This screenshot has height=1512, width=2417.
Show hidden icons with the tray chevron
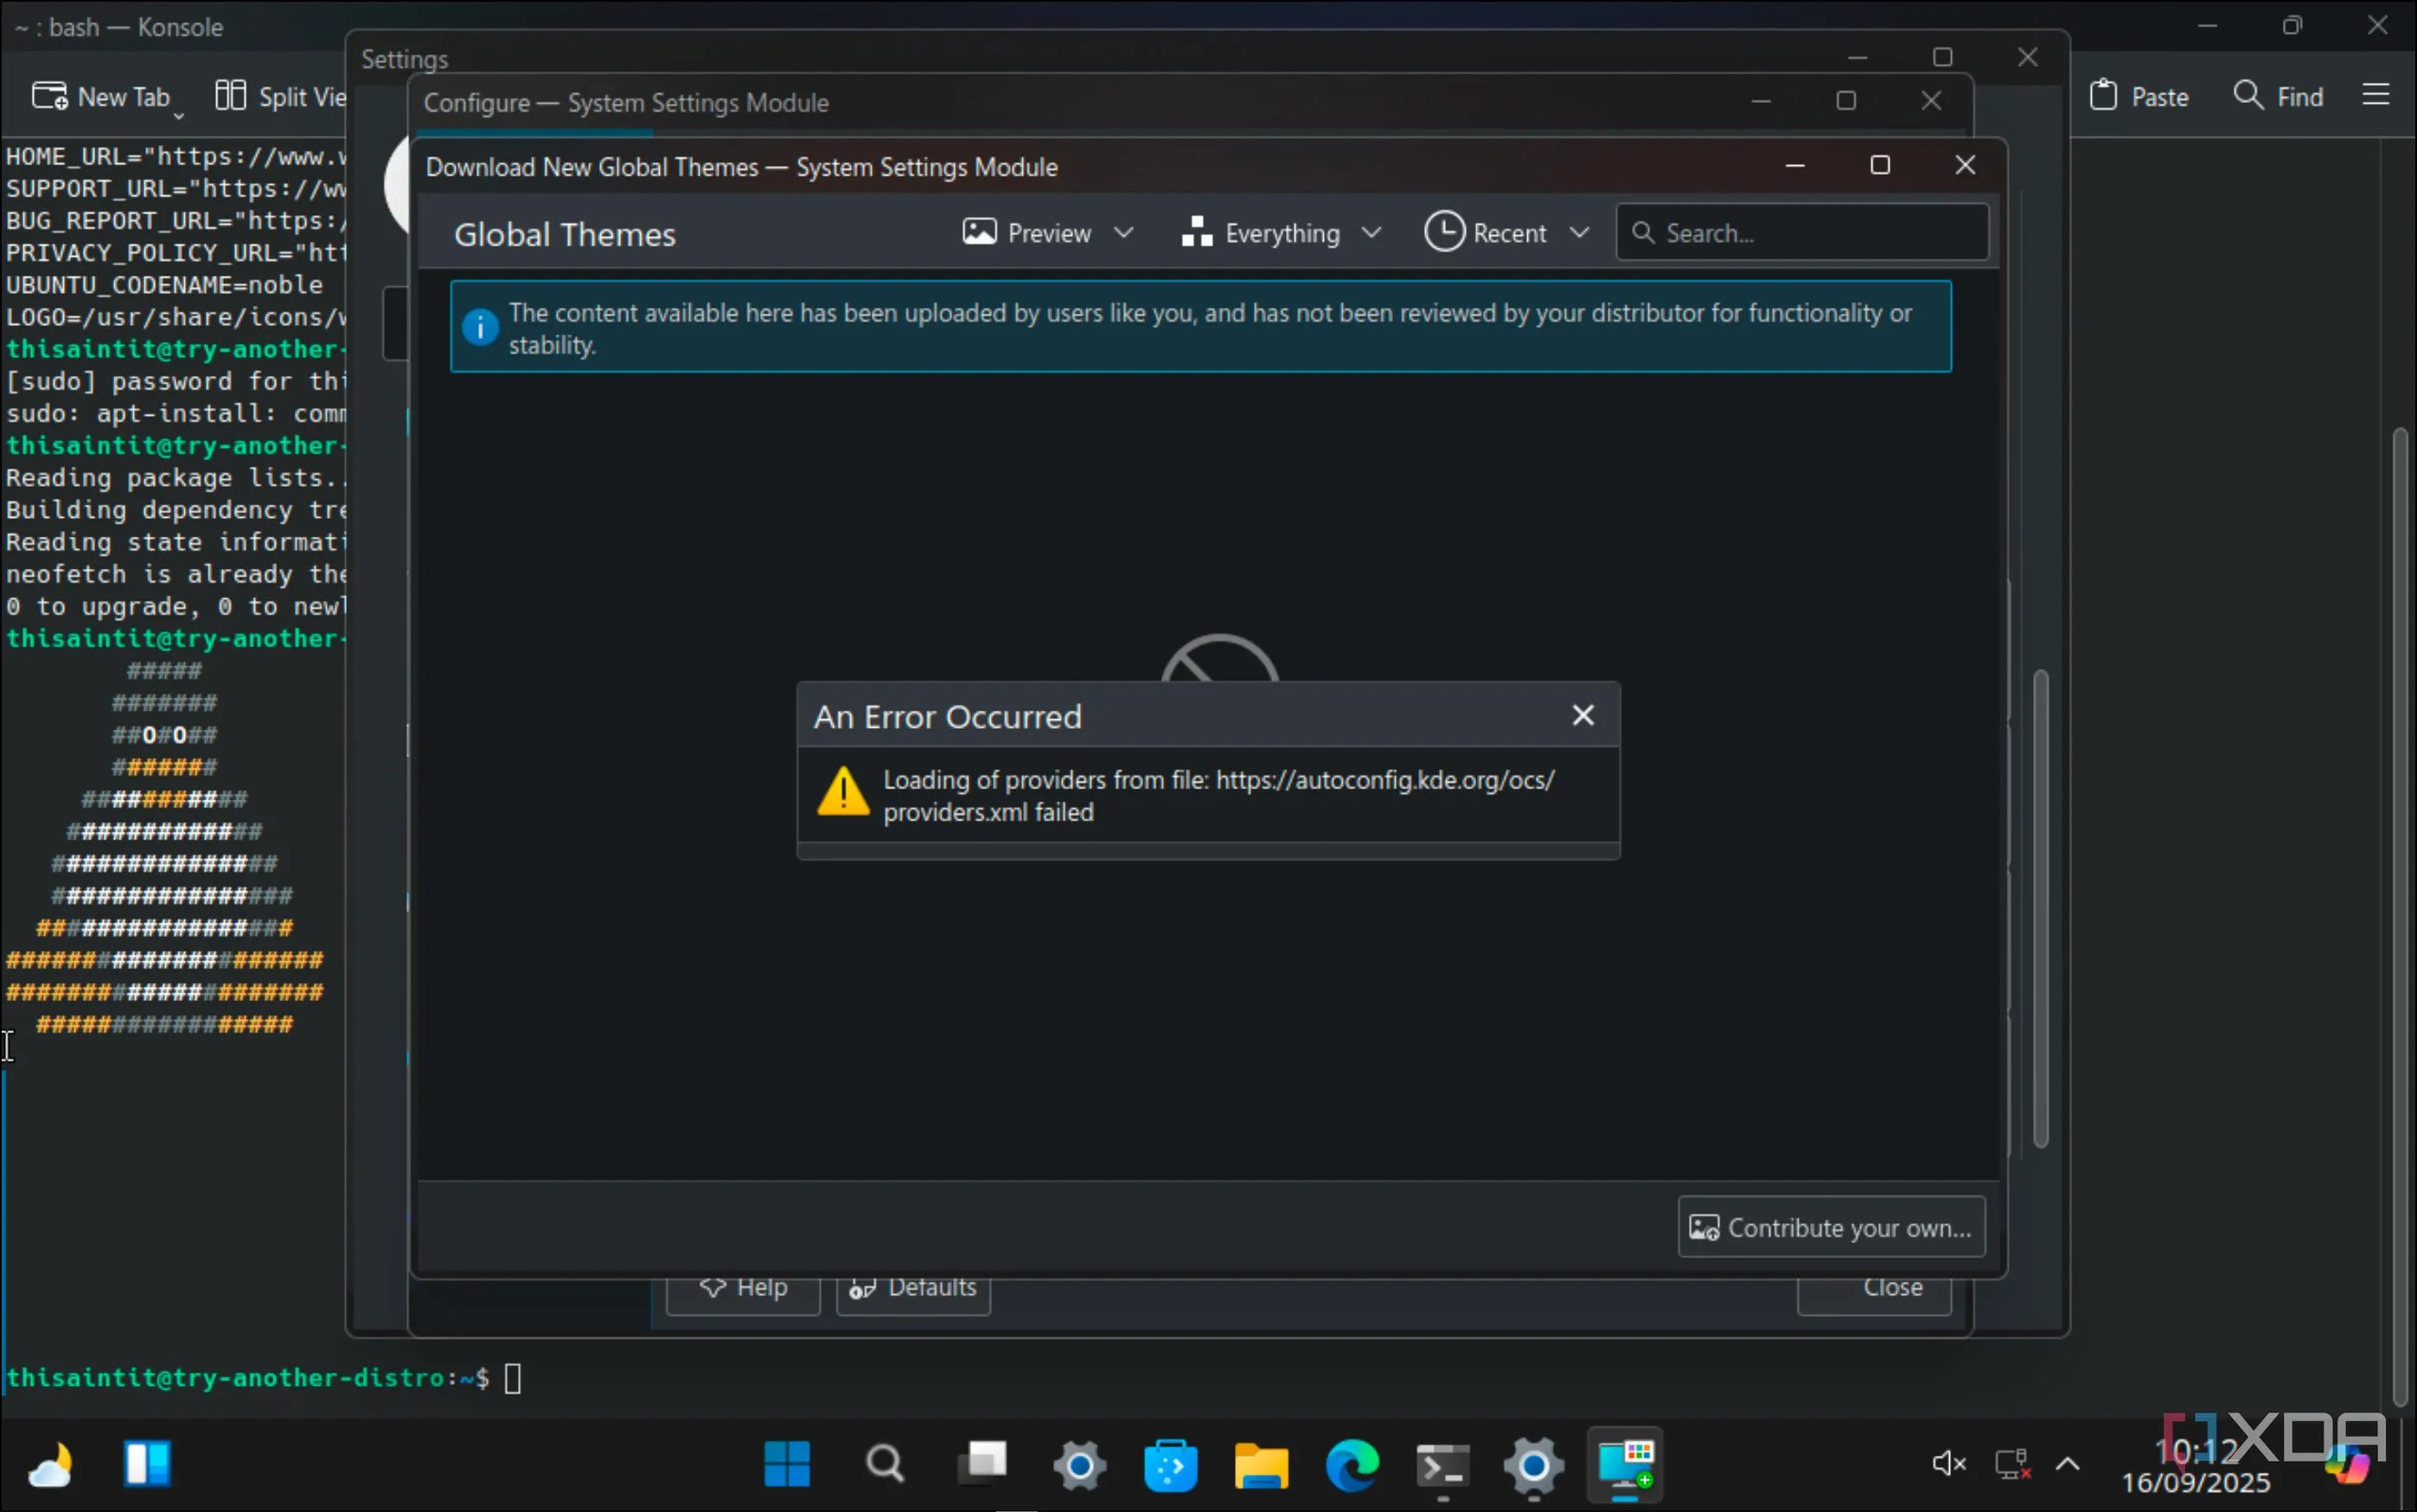(2068, 1464)
